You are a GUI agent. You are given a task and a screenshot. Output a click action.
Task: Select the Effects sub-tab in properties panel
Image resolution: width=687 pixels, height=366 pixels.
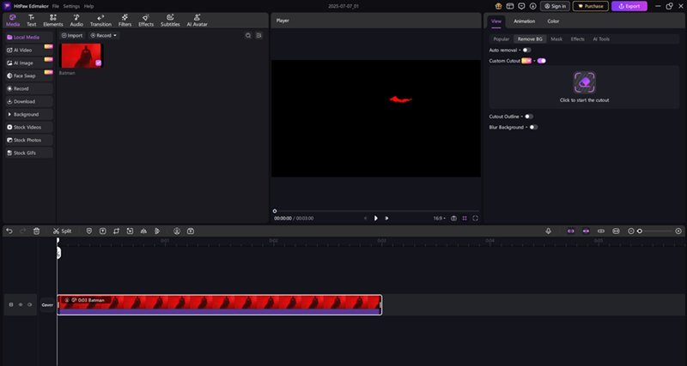click(x=577, y=39)
